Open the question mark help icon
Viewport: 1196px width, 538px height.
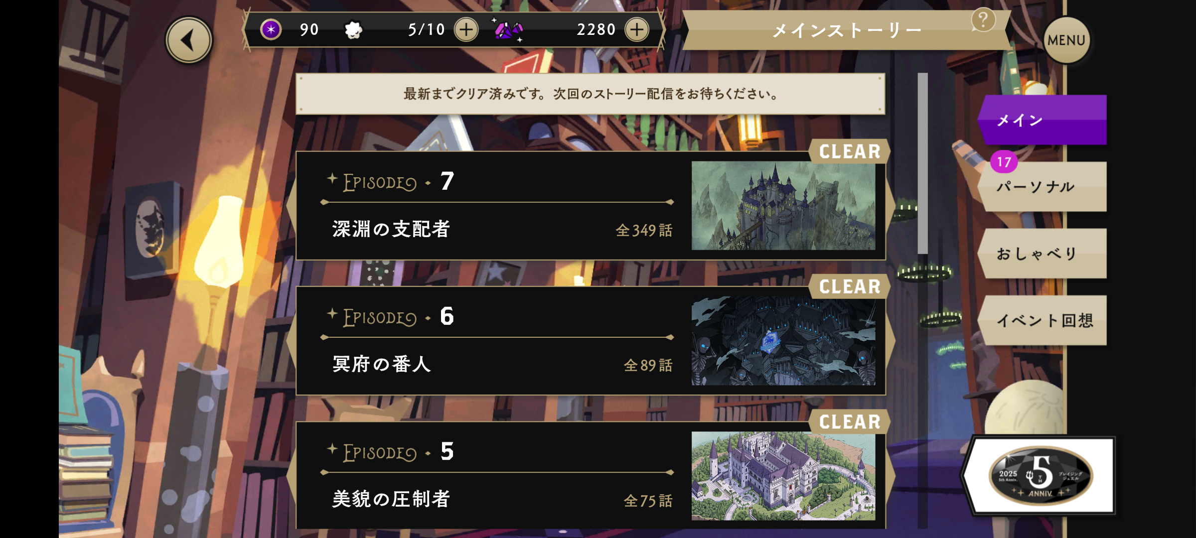click(983, 20)
